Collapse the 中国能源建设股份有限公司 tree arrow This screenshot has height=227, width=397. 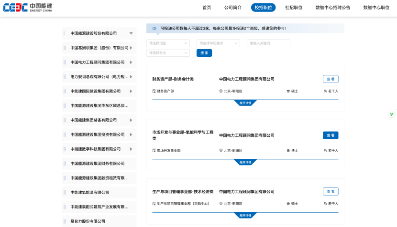pyautogui.click(x=131, y=33)
